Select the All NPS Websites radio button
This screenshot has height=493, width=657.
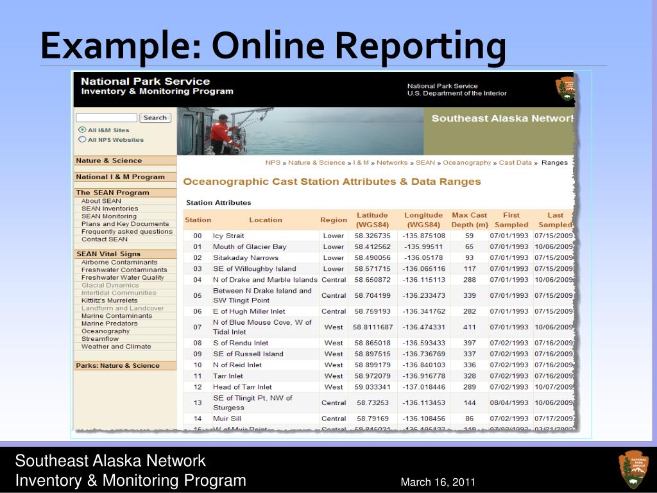tap(82, 139)
